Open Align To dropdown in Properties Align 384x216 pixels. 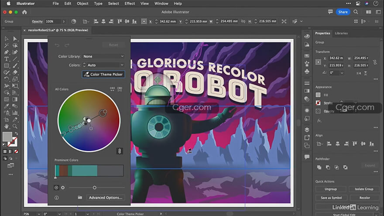tap(319, 144)
